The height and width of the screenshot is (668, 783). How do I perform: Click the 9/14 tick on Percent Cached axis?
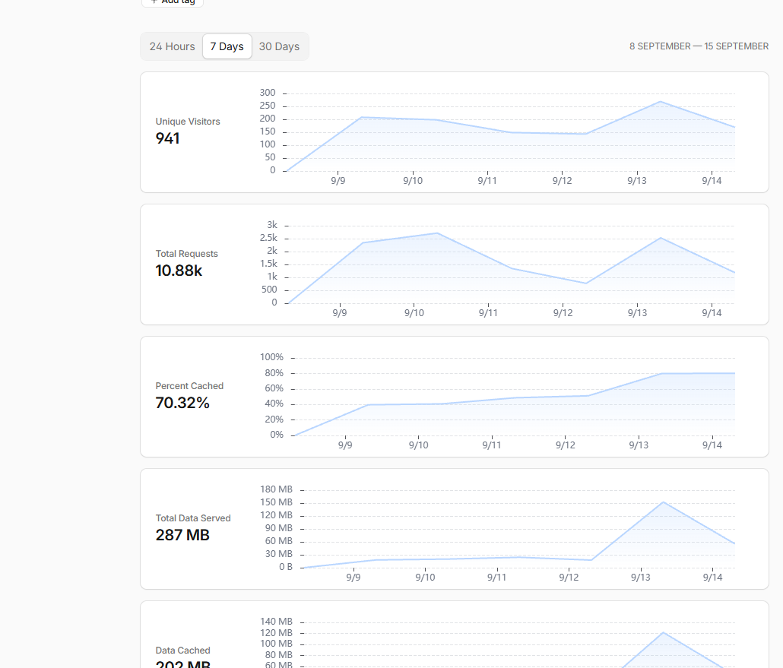[712, 445]
